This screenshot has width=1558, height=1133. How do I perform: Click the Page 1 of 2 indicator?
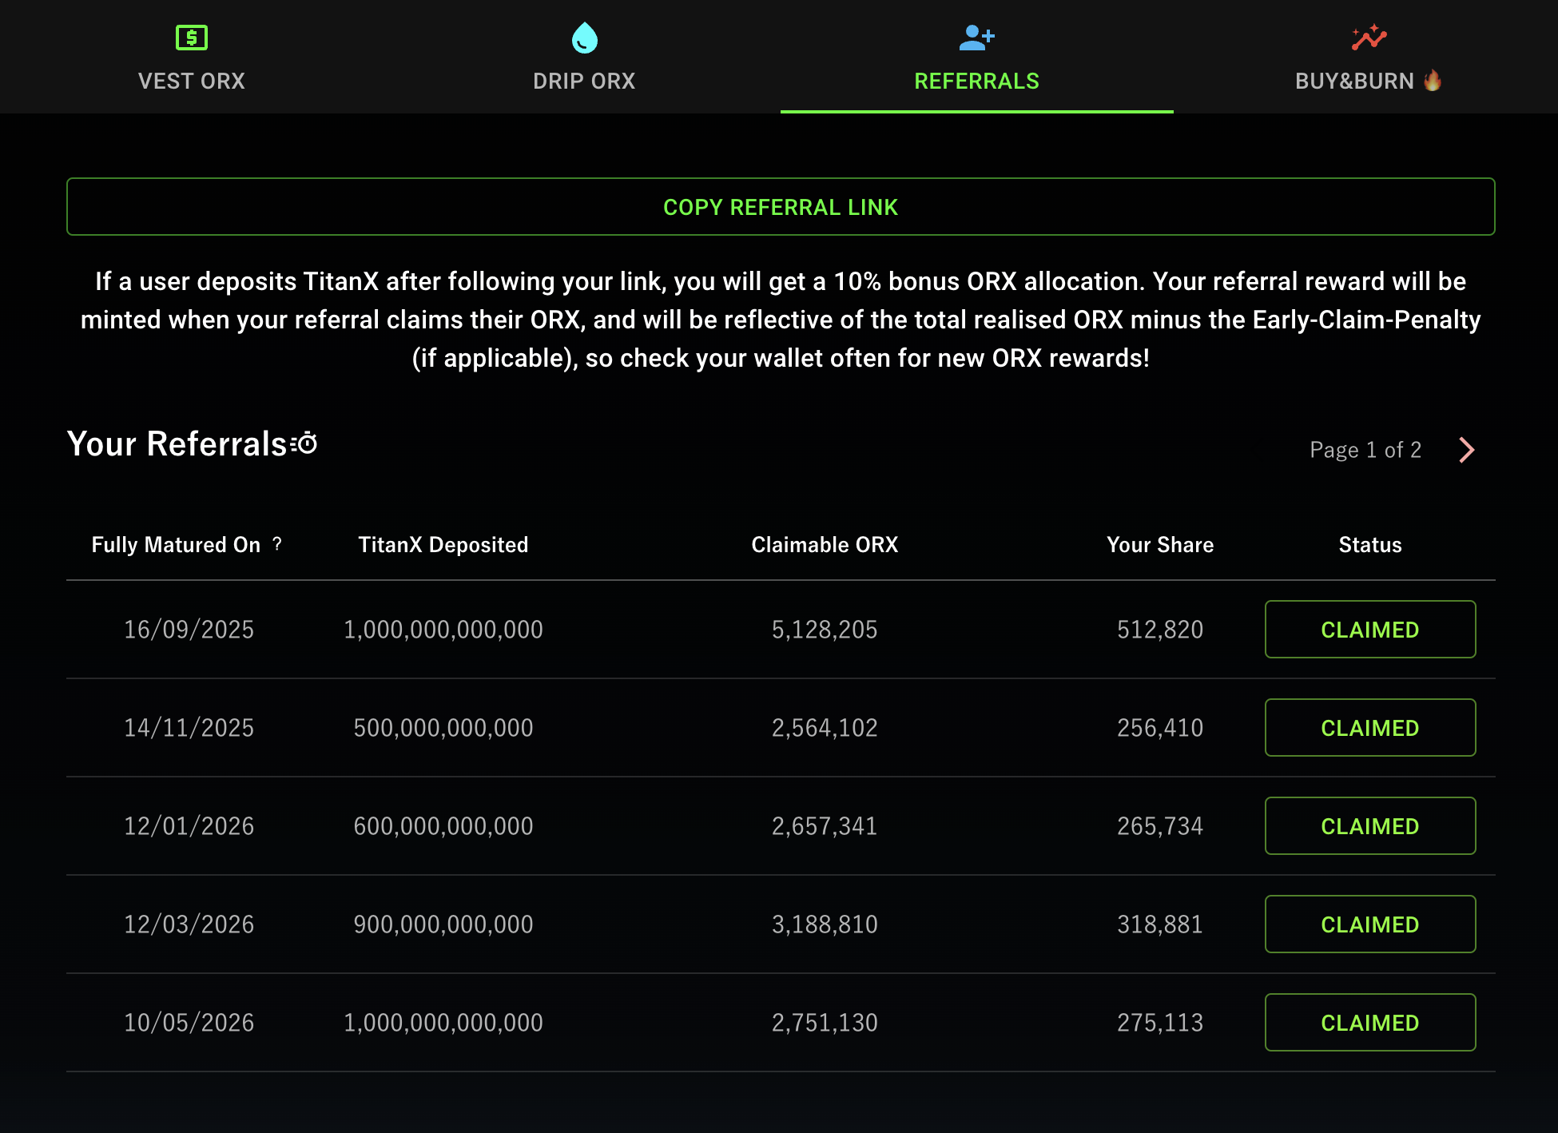pyautogui.click(x=1365, y=450)
